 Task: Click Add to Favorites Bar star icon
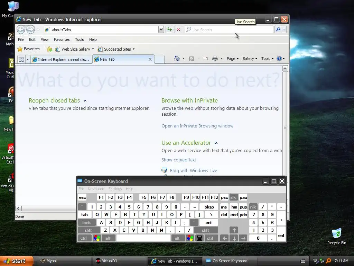(49, 49)
